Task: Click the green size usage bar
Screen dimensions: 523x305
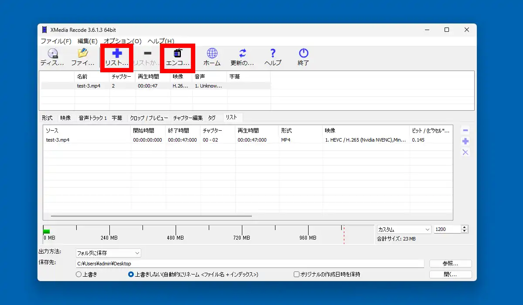Action: pos(47,231)
